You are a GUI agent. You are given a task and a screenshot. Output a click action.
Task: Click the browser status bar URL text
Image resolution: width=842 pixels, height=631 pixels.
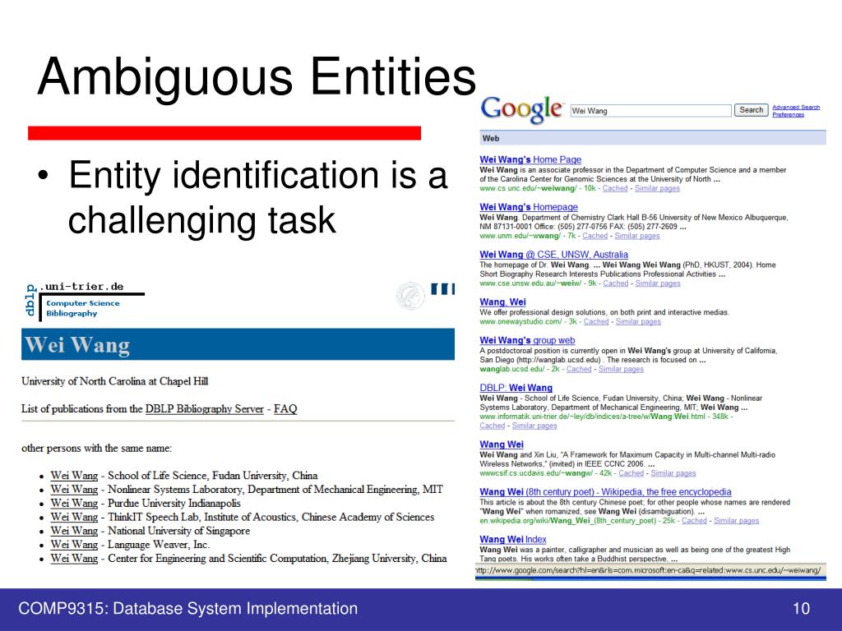tap(648, 570)
